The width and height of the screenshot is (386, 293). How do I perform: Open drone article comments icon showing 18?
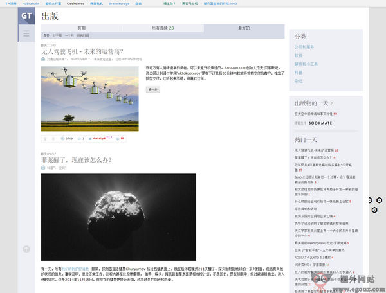(118, 139)
